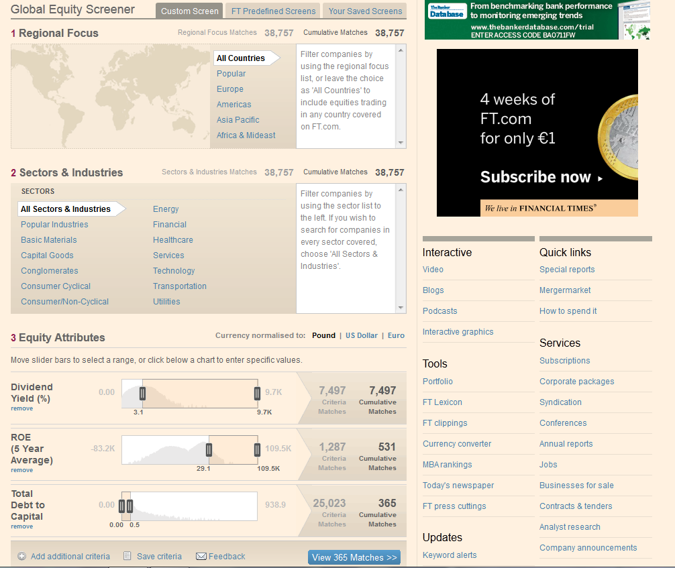
Task: Click the plus icon beside Add additional criteria
Action: point(21,556)
